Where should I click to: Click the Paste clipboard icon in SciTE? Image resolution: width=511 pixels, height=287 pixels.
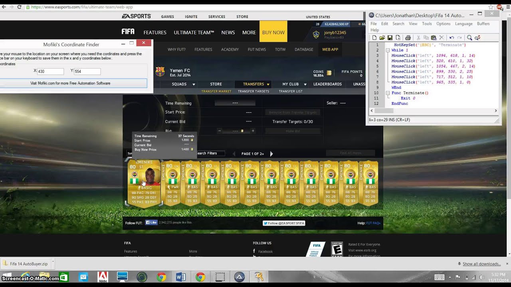434,37
